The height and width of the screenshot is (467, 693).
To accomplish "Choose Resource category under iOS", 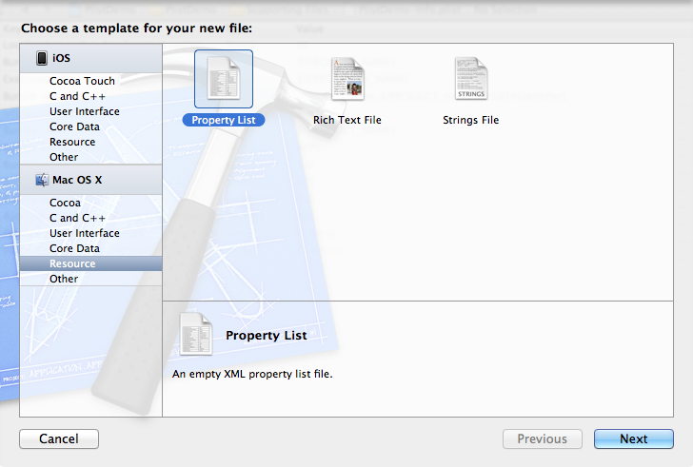I will pyautogui.click(x=72, y=142).
